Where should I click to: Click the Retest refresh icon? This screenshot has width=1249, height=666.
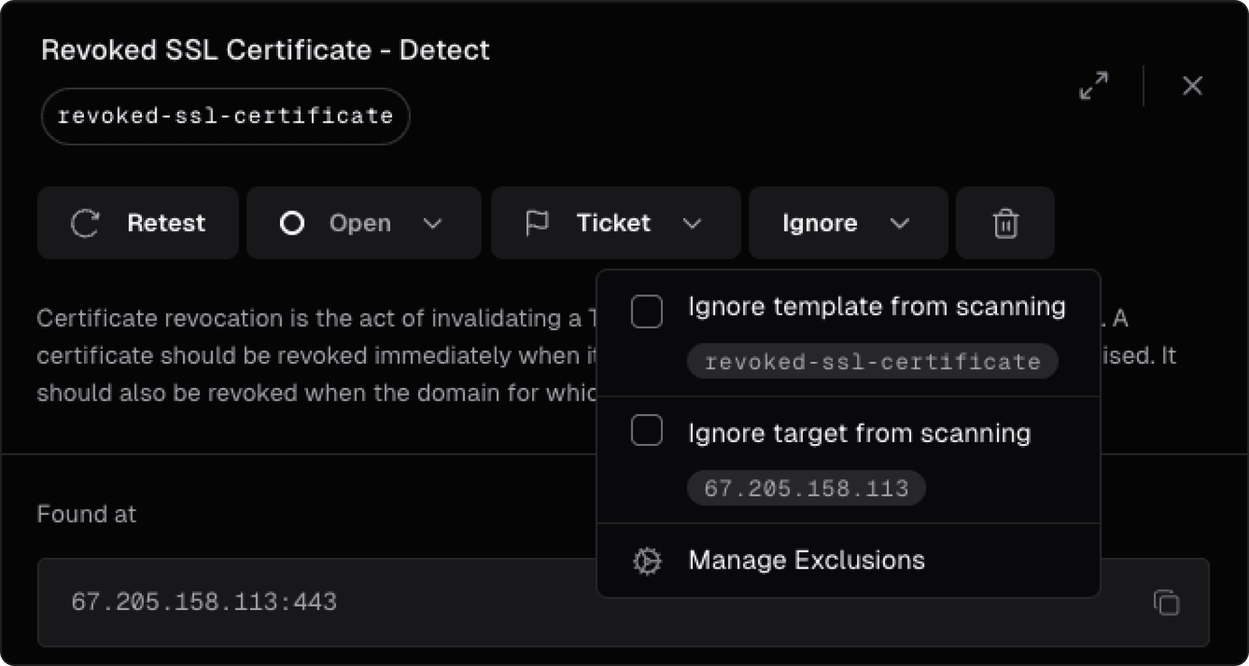coord(85,223)
